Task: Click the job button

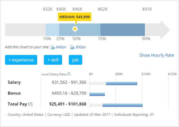Action: [76, 60]
